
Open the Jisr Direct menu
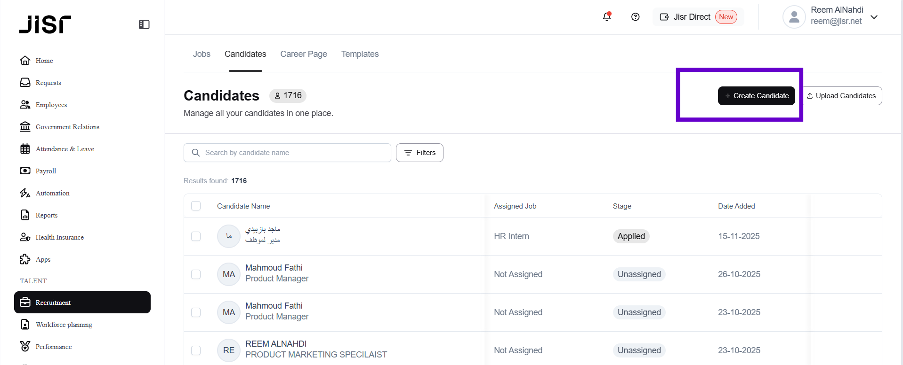click(x=698, y=17)
